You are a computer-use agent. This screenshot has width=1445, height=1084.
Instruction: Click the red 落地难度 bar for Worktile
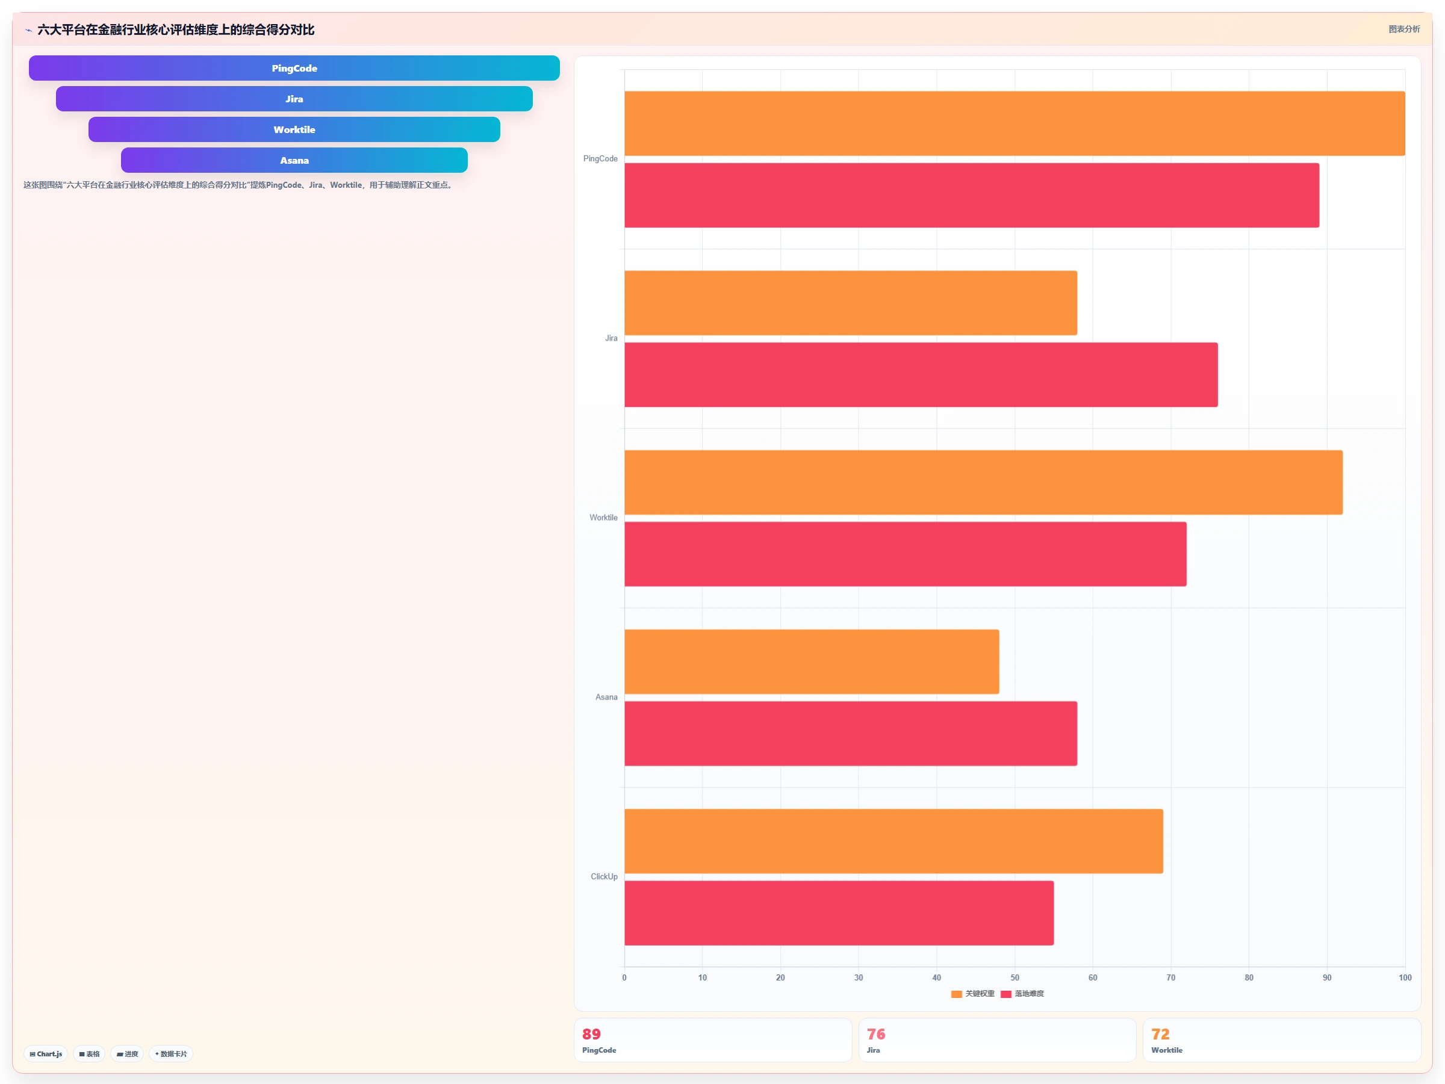coord(906,554)
